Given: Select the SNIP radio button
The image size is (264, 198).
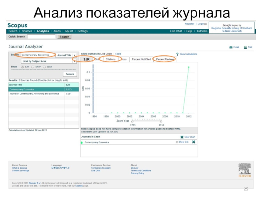Looking at the screenshot, I should [x=33, y=67].
